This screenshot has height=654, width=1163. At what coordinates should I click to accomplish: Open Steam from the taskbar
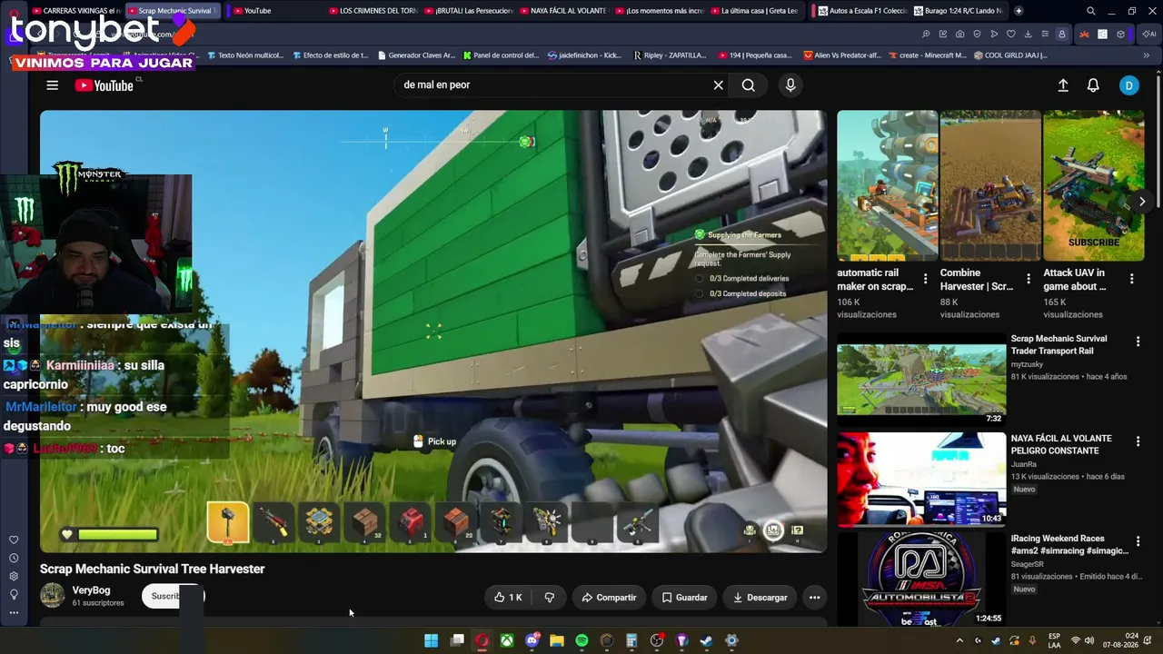[706, 640]
